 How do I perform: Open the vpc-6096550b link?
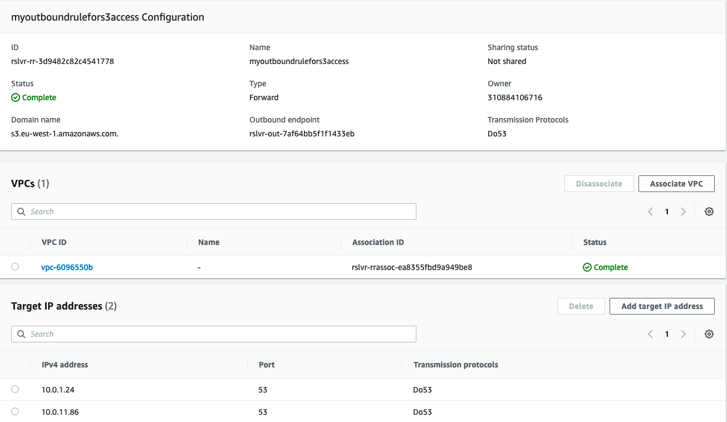(67, 267)
